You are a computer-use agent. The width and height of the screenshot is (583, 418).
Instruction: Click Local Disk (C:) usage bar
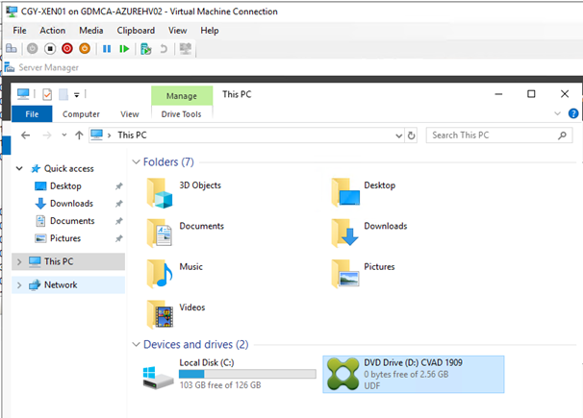[x=247, y=374]
